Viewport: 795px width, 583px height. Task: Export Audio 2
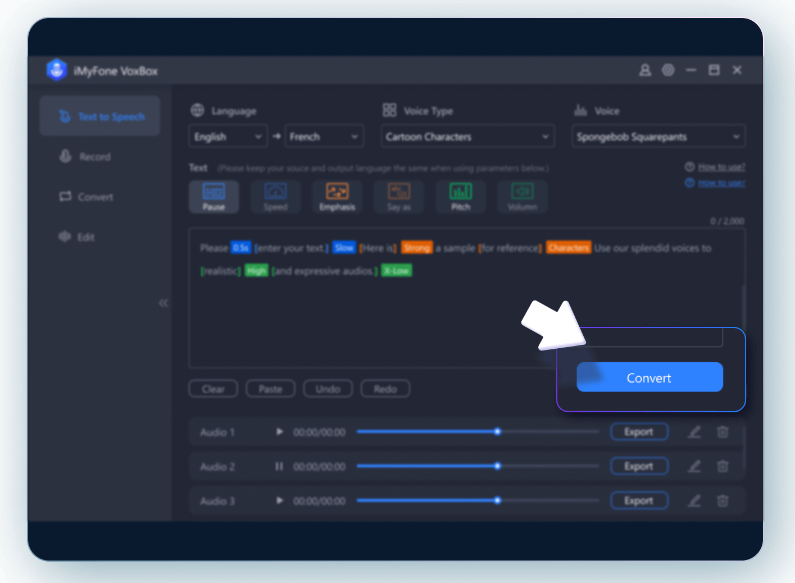click(639, 466)
